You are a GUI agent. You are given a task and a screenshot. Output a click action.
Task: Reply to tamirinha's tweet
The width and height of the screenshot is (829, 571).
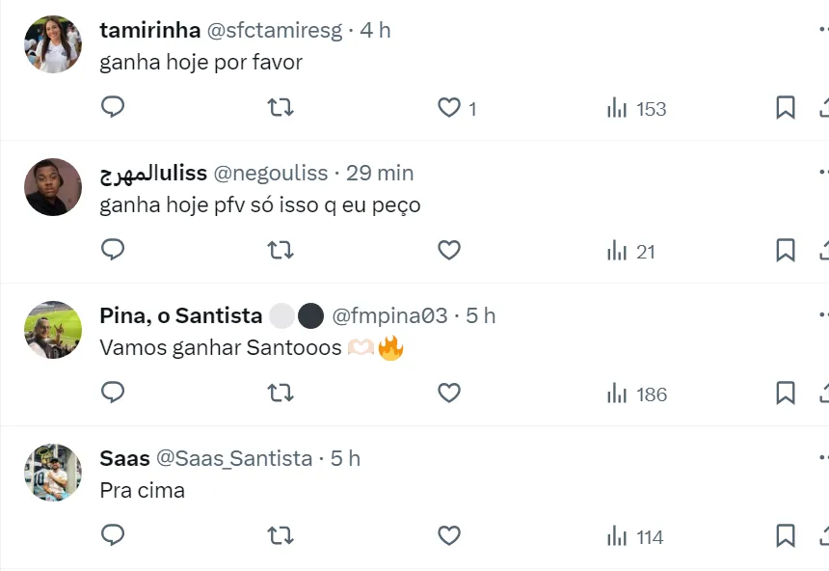click(x=113, y=108)
